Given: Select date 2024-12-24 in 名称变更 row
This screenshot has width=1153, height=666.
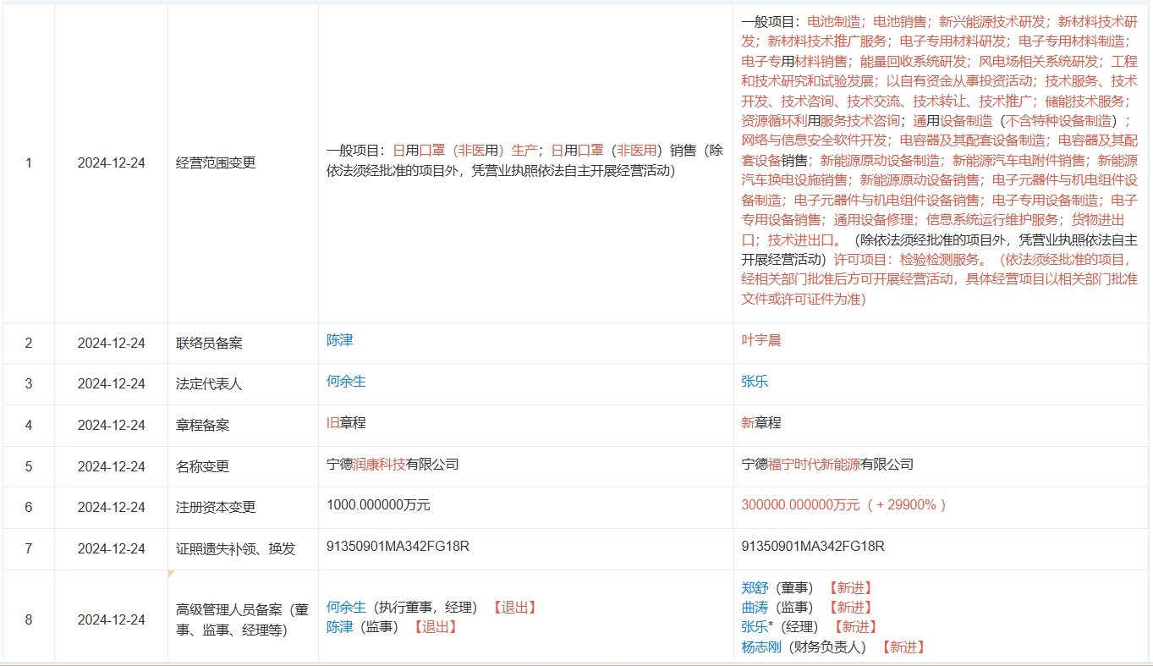Looking at the screenshot, I should point(111,467).
